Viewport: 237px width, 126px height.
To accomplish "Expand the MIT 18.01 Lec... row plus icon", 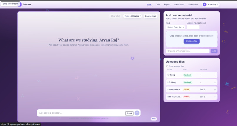I will click(x=215, y=97).
